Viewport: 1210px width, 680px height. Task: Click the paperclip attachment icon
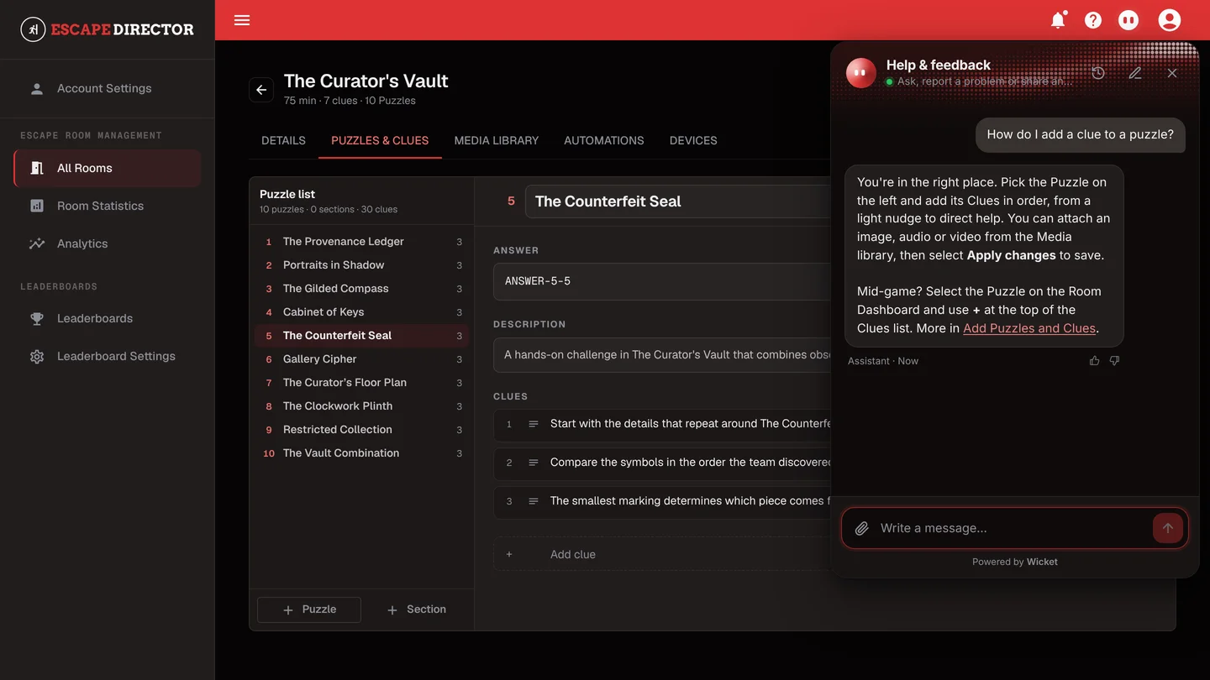click(861, 528)
